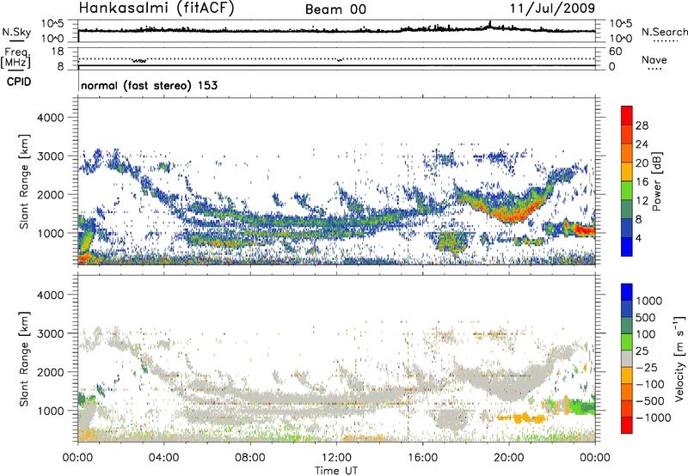The image size is (688, 476).
Task: Click the 'Nave' legend label
Action: pyautogui.click(x=654, y=59)
